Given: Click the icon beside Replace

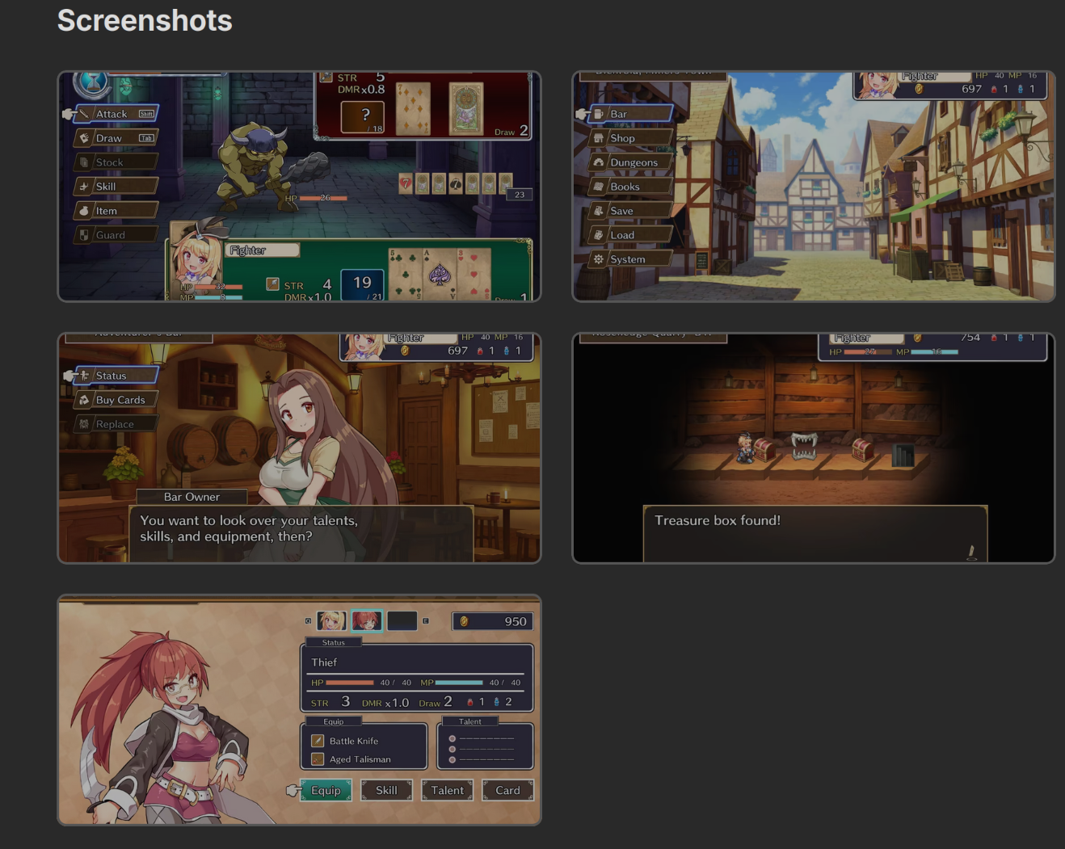Looking at the screenshot, I should (x=84, y=424).
